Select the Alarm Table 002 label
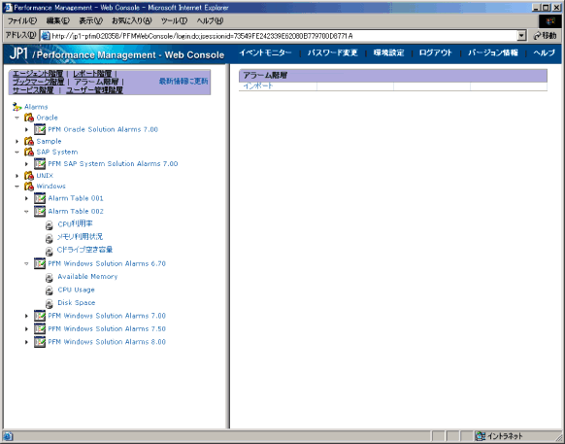This screenshot has height=444, width=565. (x=76, y=212)
